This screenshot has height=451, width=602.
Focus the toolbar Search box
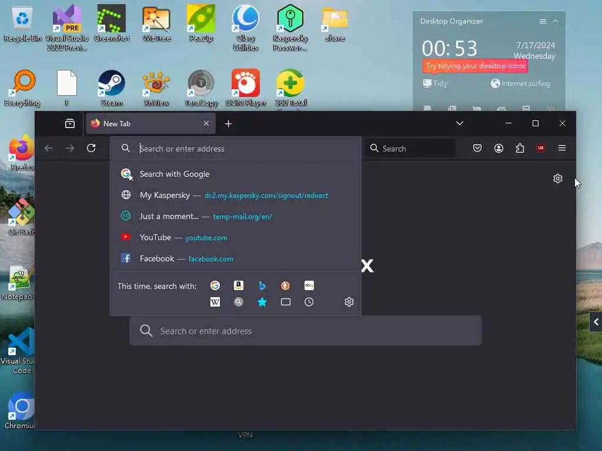coord(410,149)
